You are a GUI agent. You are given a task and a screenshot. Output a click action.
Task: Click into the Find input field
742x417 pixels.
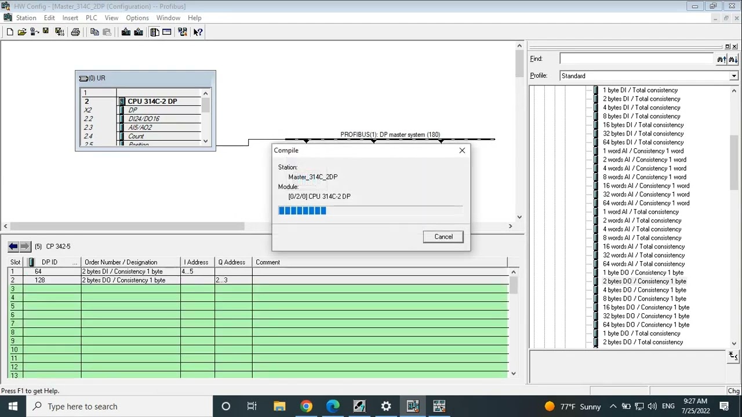(x=636, y=58)
